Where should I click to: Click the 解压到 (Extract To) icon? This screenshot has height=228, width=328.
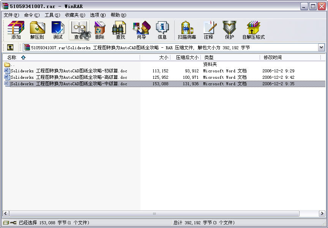pos(37,30)
